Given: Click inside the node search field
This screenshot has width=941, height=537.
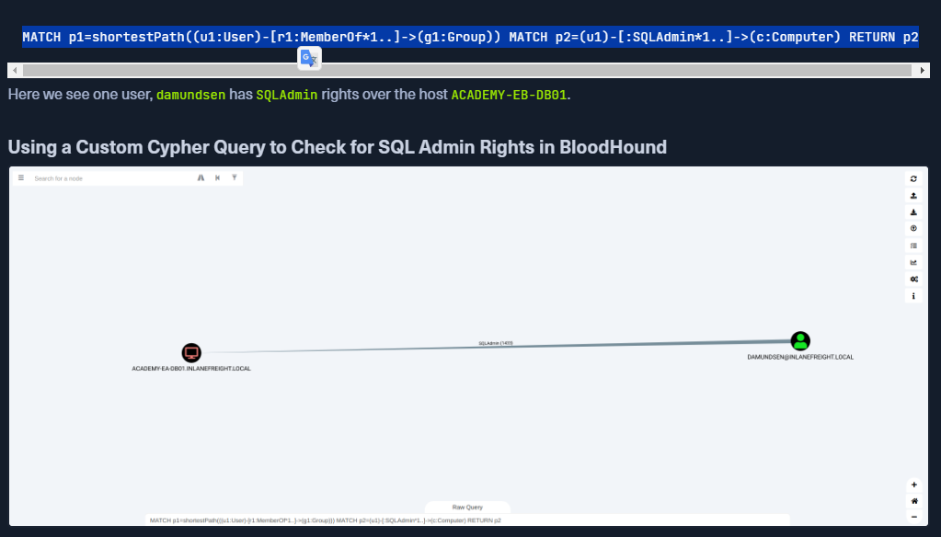Looking at the screenshot, I should tap(110, 177).
